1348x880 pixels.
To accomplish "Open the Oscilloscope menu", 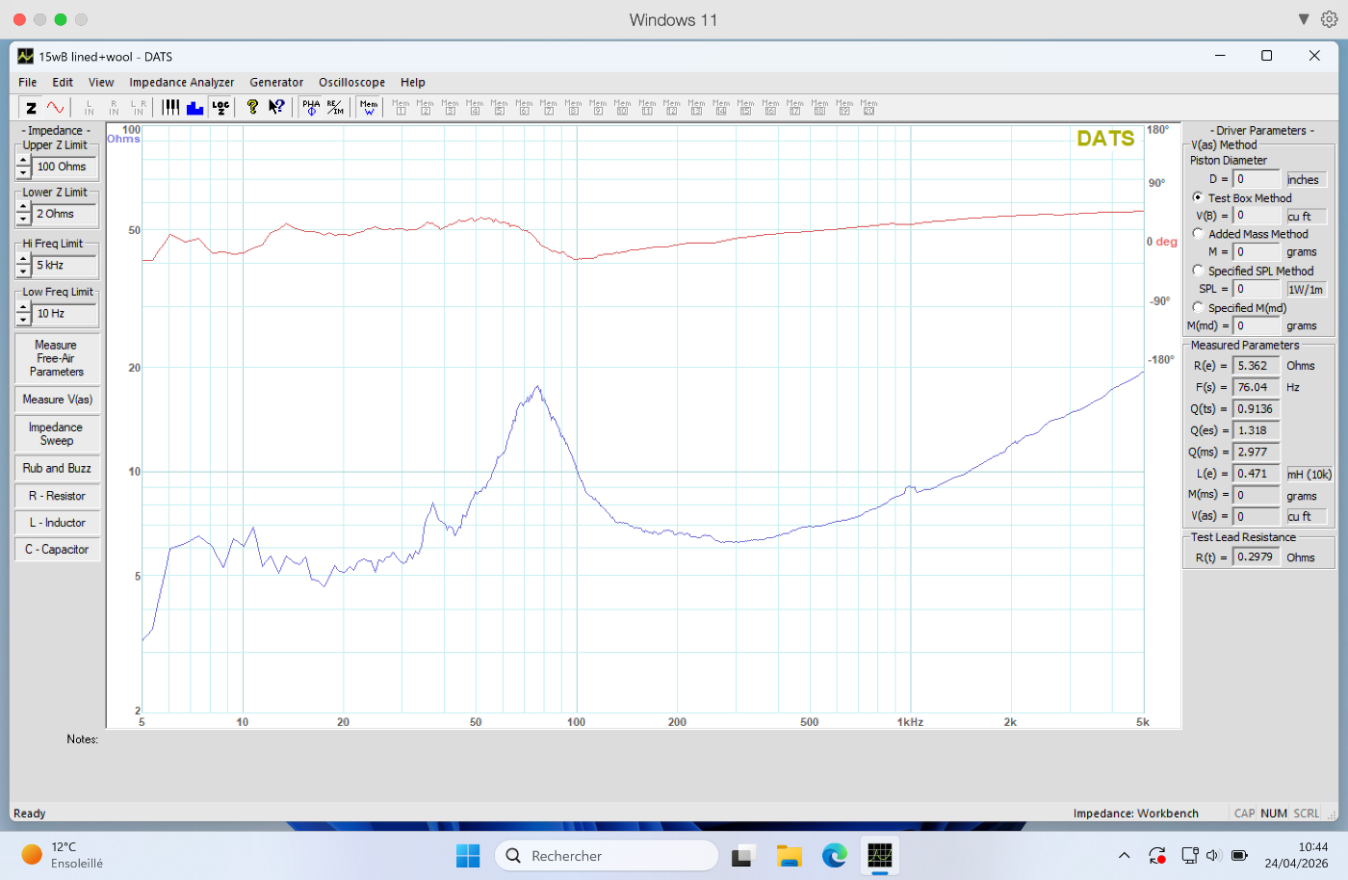I will tap(351, 83).
